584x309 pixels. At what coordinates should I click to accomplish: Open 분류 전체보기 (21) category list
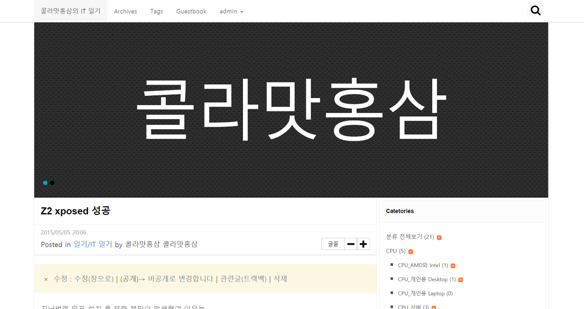point(408,237)
